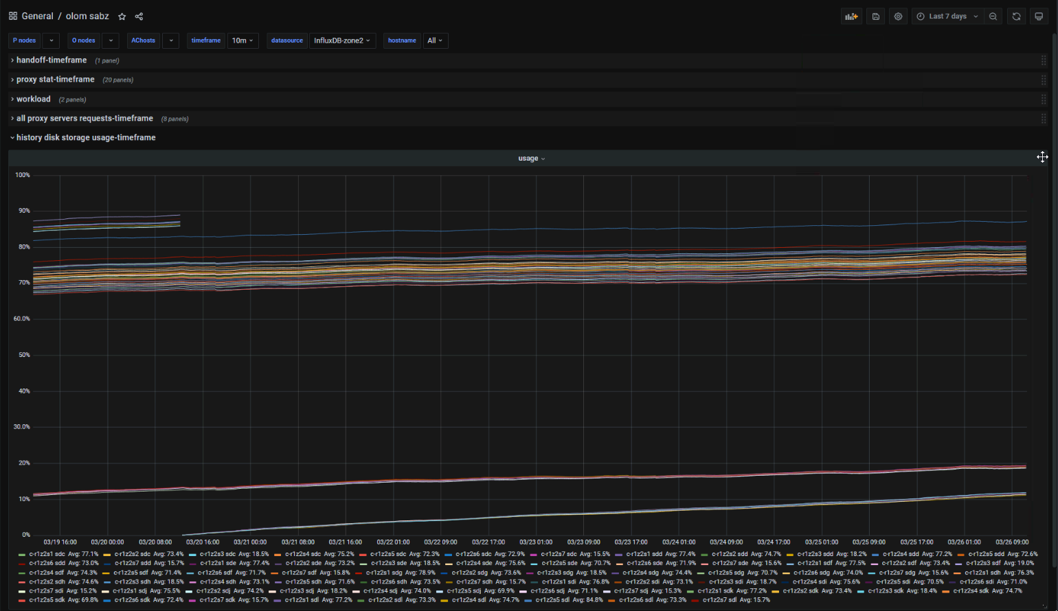Zoom out the time range
This screenshot has height=611, width=1058.
click(x=993, y=16)
